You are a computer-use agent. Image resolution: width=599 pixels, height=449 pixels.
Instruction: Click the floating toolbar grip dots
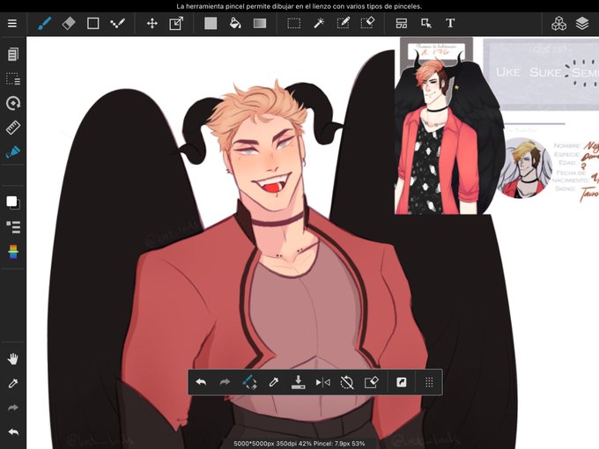[x=429, y=382]
